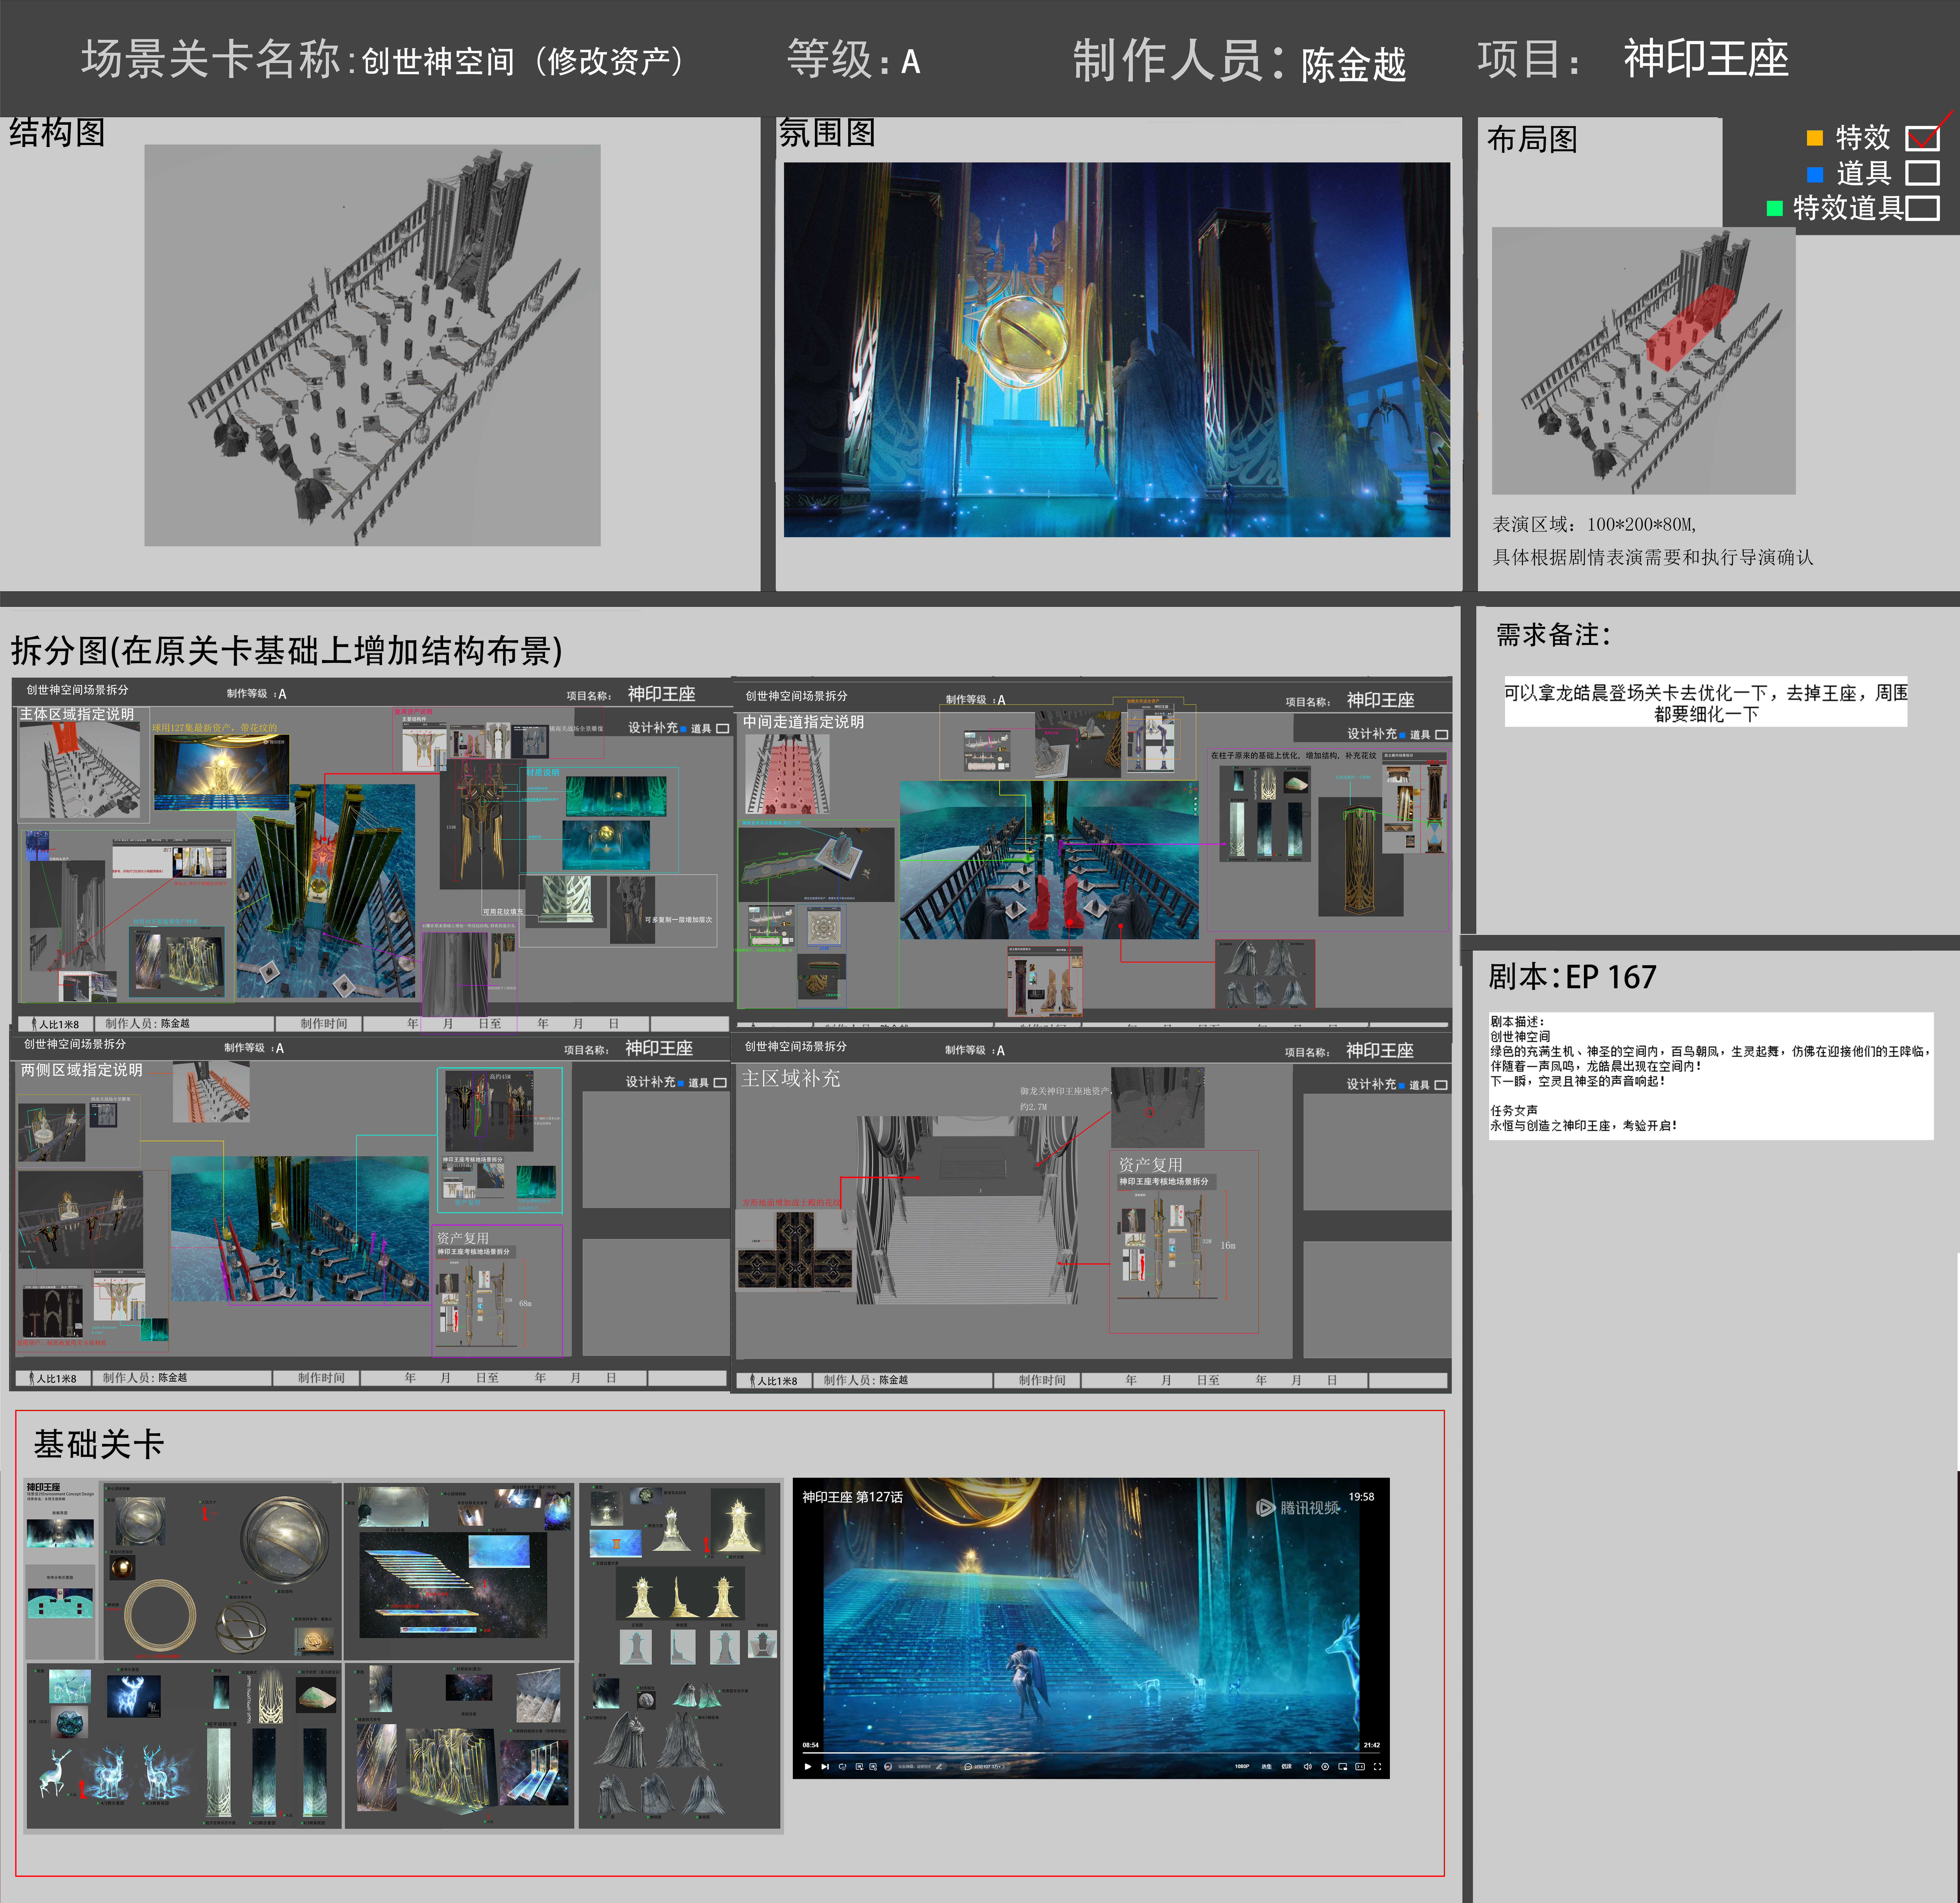Image resolution: width=1960 pixels, height=1903 pixels.
Task: Toggle picture-in-picture mini window icon
Action: pos(1343,1767)
